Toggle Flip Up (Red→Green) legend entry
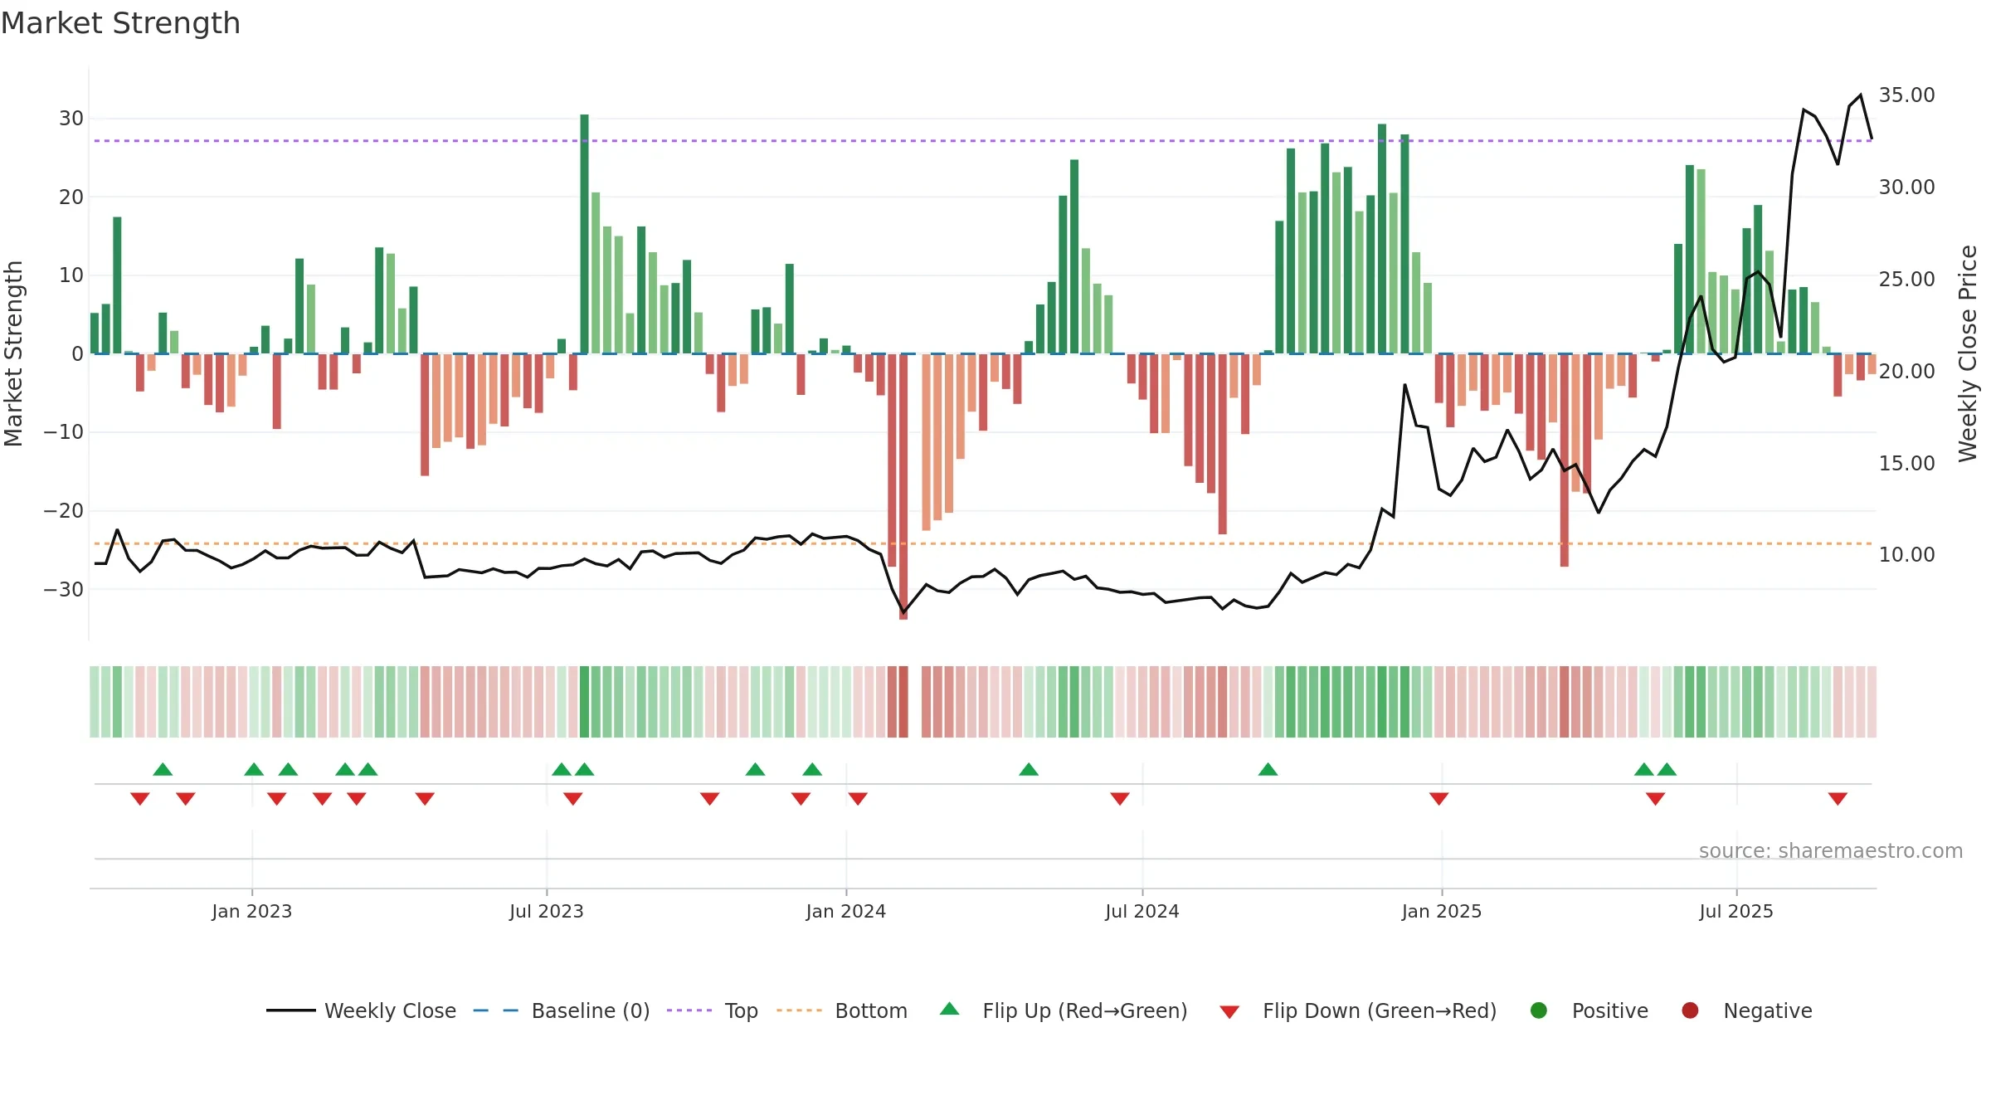 [x=1064, y=1010]
